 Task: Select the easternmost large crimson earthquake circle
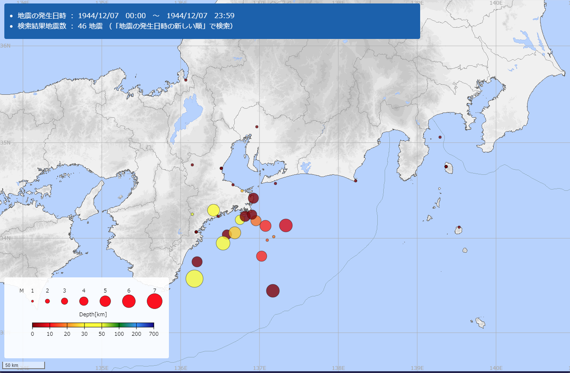coord(286,225)
